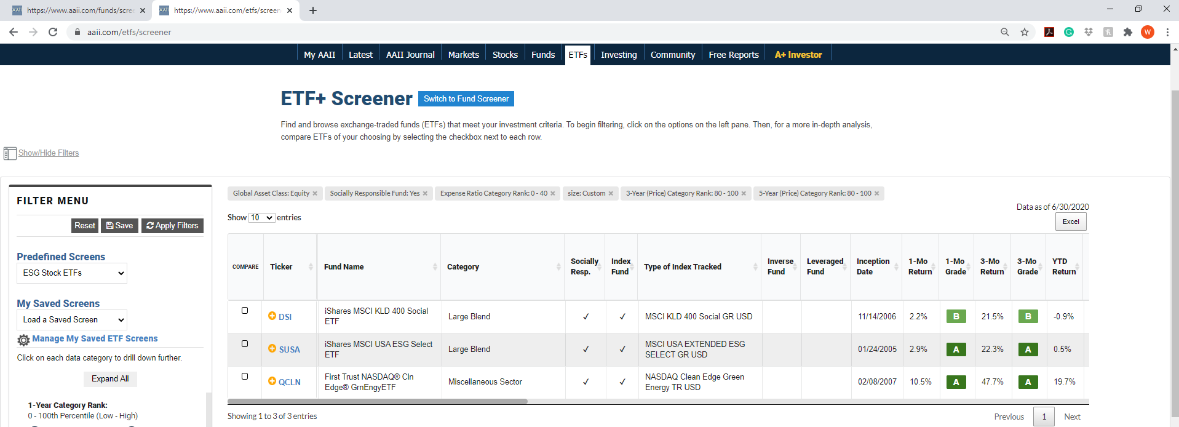Remove the Socially Responsible Fund filter tag
The image size is (1179, 427).
tap(425, 194)
